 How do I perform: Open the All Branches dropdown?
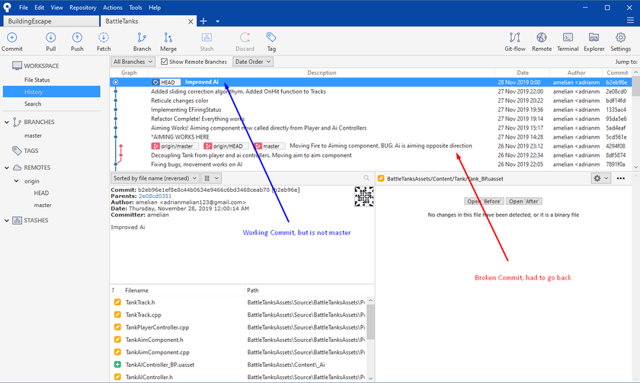pyautogui.click(x=133, y=62)
